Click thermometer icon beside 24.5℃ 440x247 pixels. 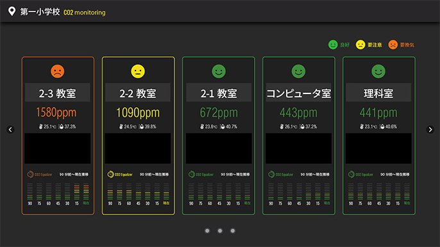pos(121,127)
